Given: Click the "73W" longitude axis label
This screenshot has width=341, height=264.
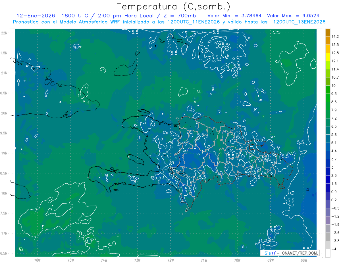Looking at the screenshot, I should pyautogui.click(x=137, y=260).
